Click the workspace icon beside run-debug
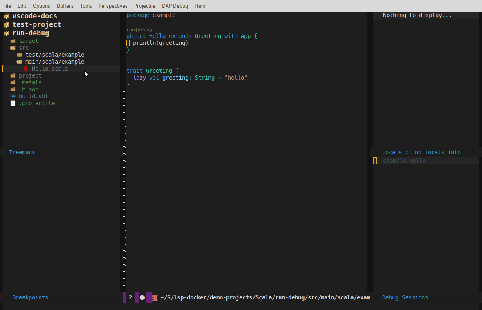This screenshot has height=310, width=482. pos(6,33)
